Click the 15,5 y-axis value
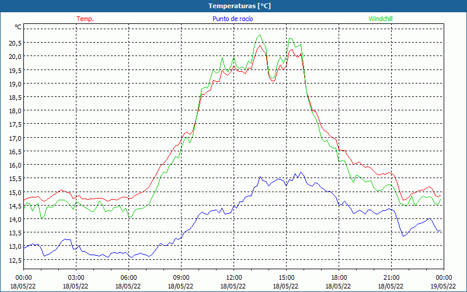Viewport: 467px width, 292px height. pyautogui.click(x=15, y=179)
